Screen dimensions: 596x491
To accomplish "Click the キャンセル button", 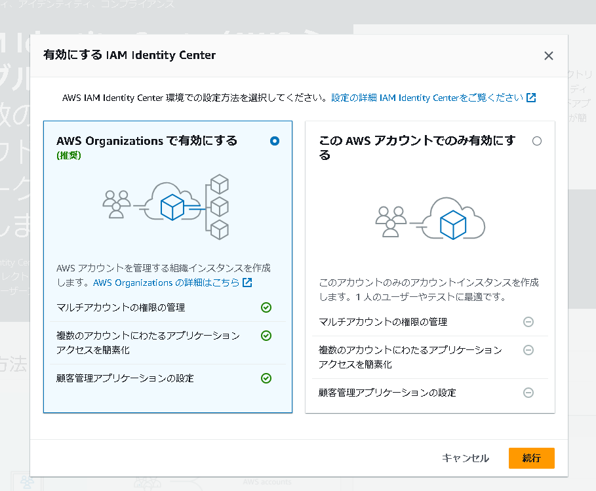I will click(466, 458).
